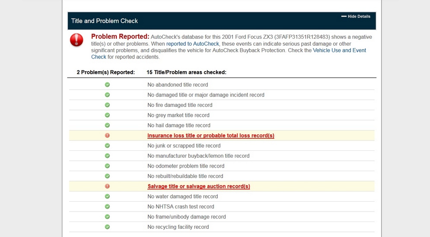Select 'No damaged title or major damage incident record'
Viewport: 430px width, 237px height.
(206, 95)
